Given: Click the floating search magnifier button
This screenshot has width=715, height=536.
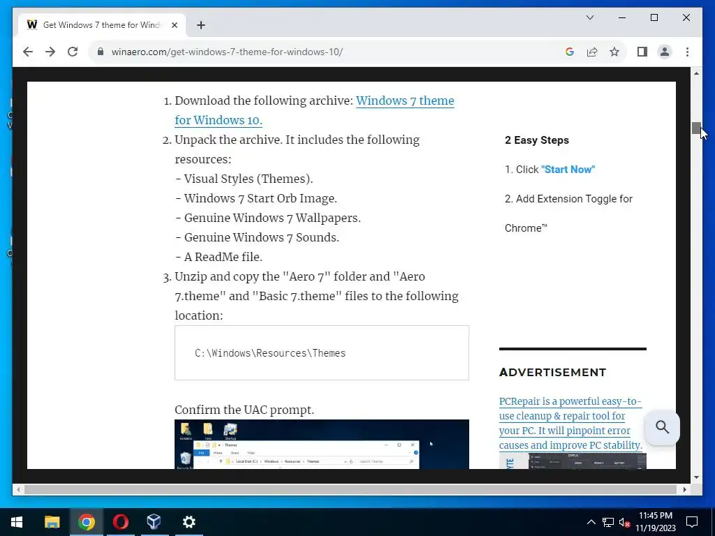Looking at the screenshot, I should coord(662,427).
